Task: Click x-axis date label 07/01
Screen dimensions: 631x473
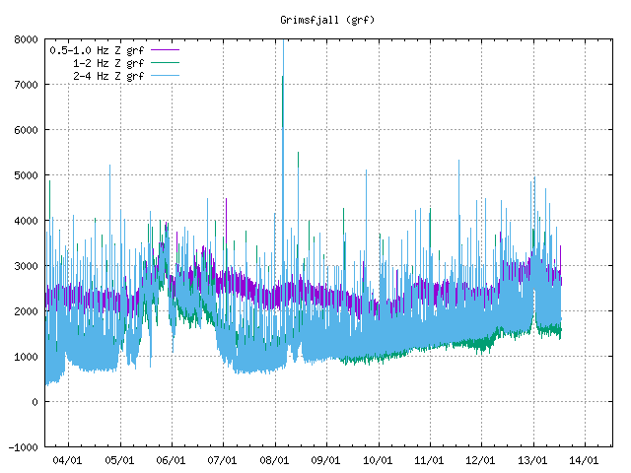Action: (222, 460)
